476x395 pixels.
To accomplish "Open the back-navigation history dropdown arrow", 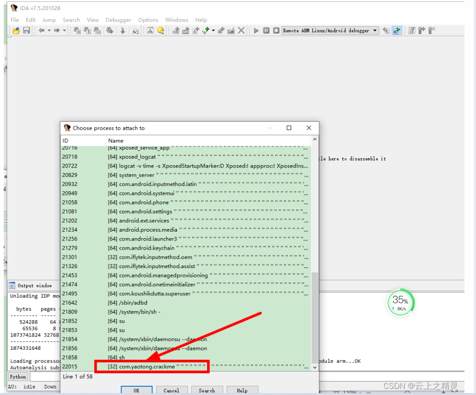I will click(49, 30).
